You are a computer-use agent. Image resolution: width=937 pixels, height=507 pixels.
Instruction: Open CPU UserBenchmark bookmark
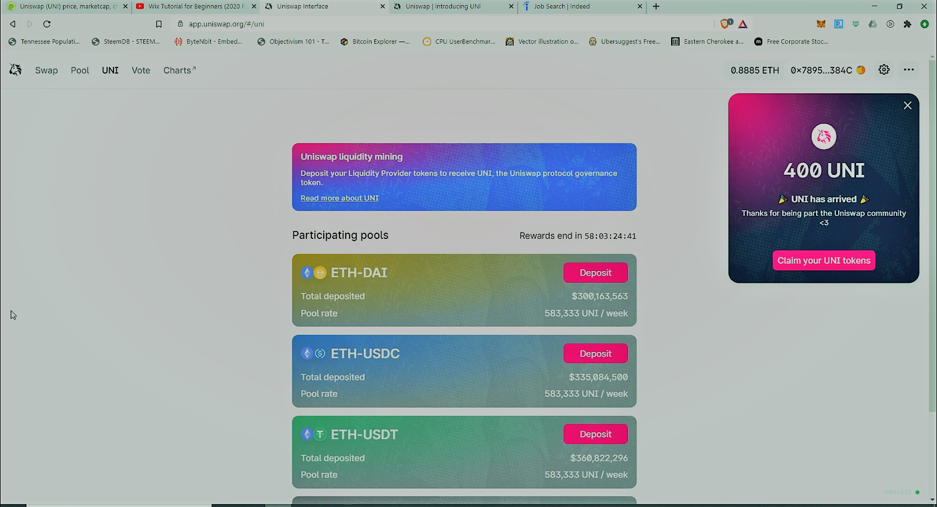click(459, 42)
